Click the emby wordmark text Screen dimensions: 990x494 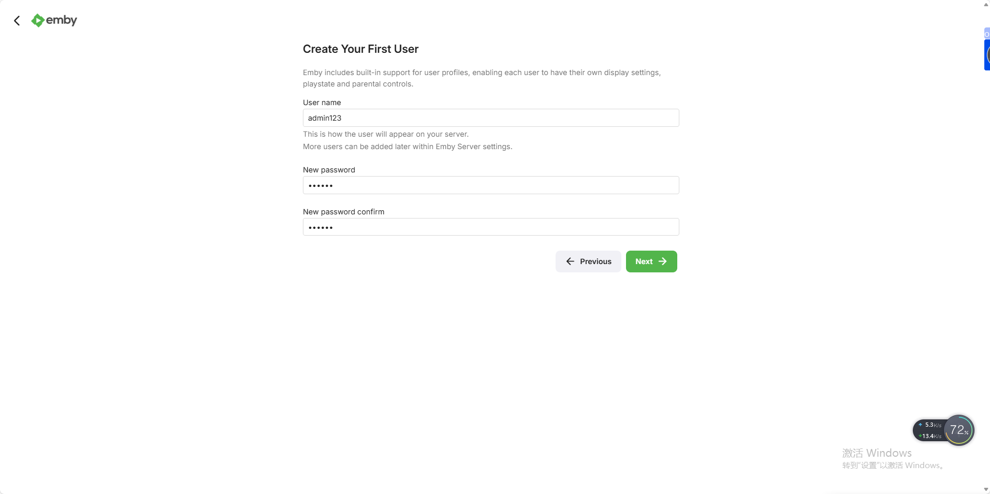[x=61, y=20]
